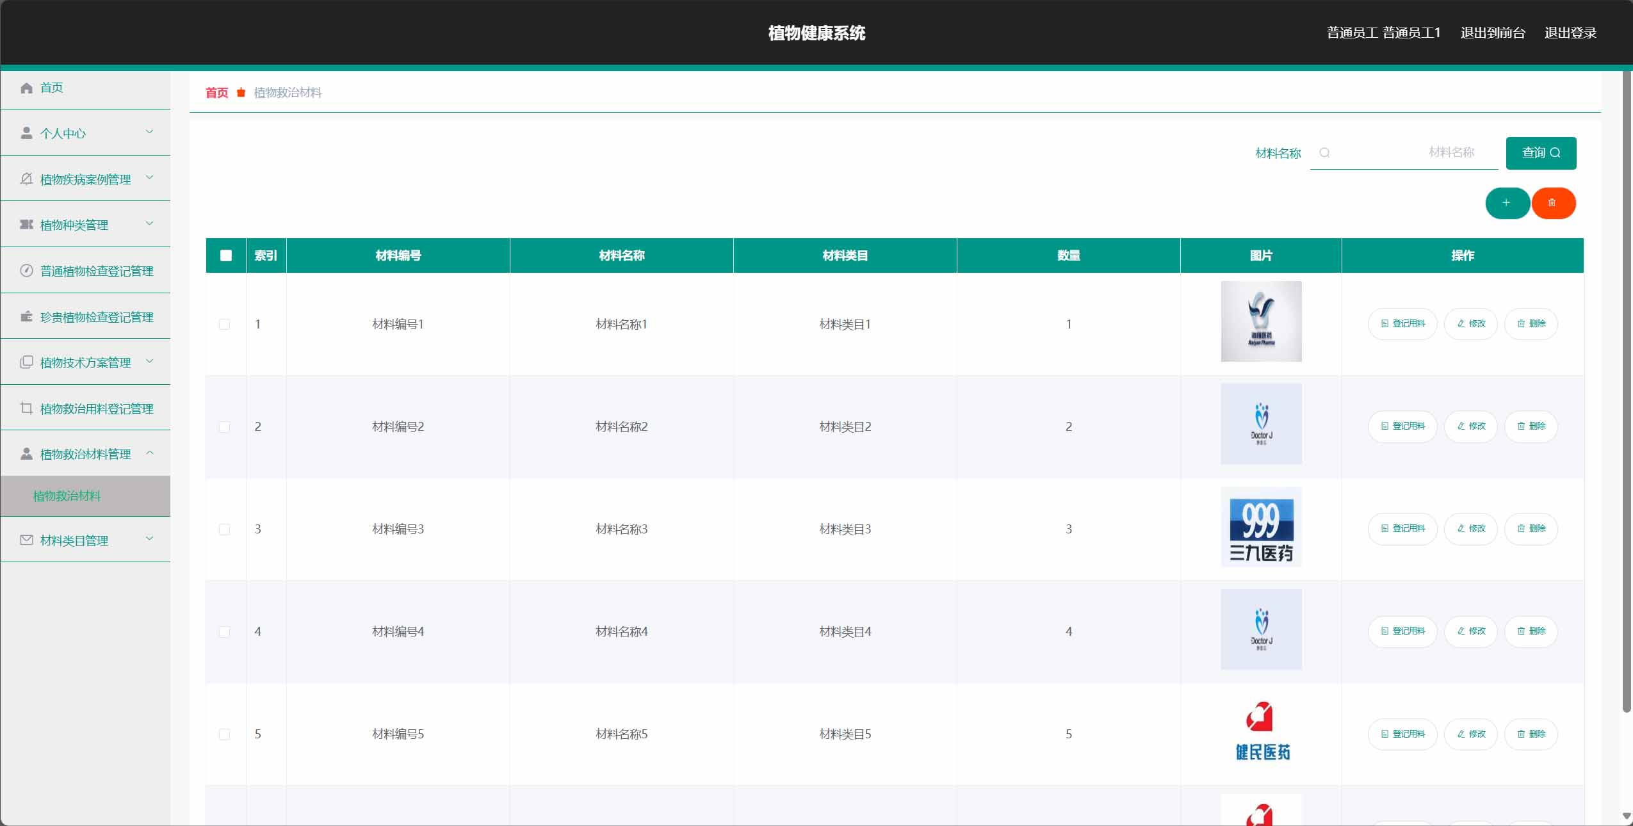Viewport: 1633px width, 826px height.
Task: Check the checkbox for row 材料编号1
Action: coord(224,324)
